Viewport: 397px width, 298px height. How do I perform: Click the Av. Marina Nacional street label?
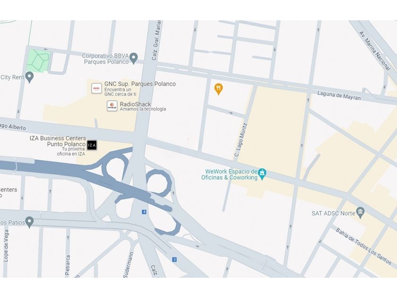pyautogui.click(x=375, y=51)
